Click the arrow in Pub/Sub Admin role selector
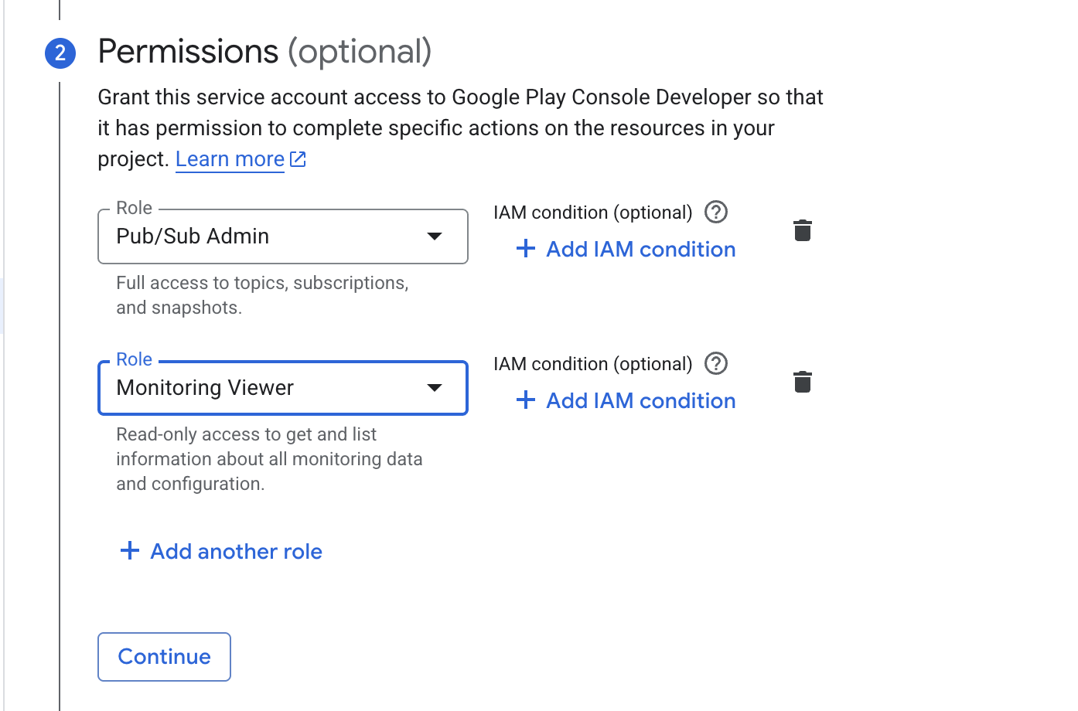This screenshot has height=711, width=1078. pos(435,236)
